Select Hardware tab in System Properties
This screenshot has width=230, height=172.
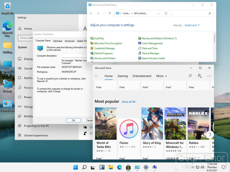[x=58, y=41]
